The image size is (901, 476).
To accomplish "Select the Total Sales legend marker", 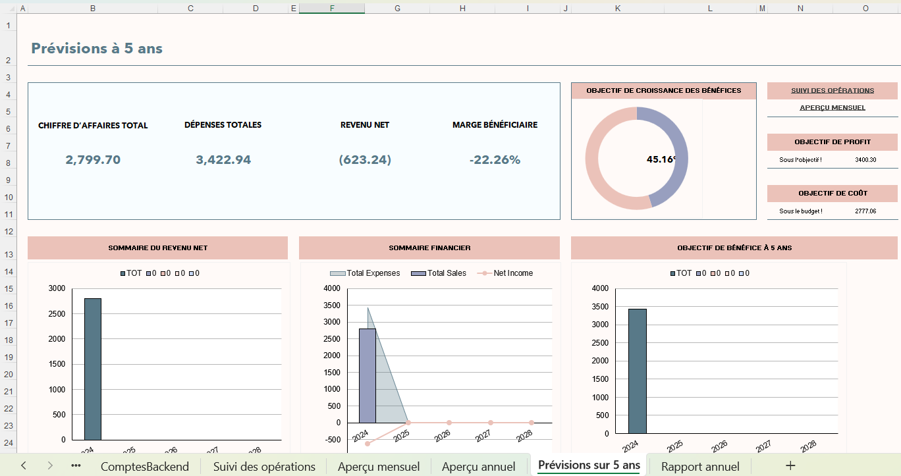I will [418, 273].
